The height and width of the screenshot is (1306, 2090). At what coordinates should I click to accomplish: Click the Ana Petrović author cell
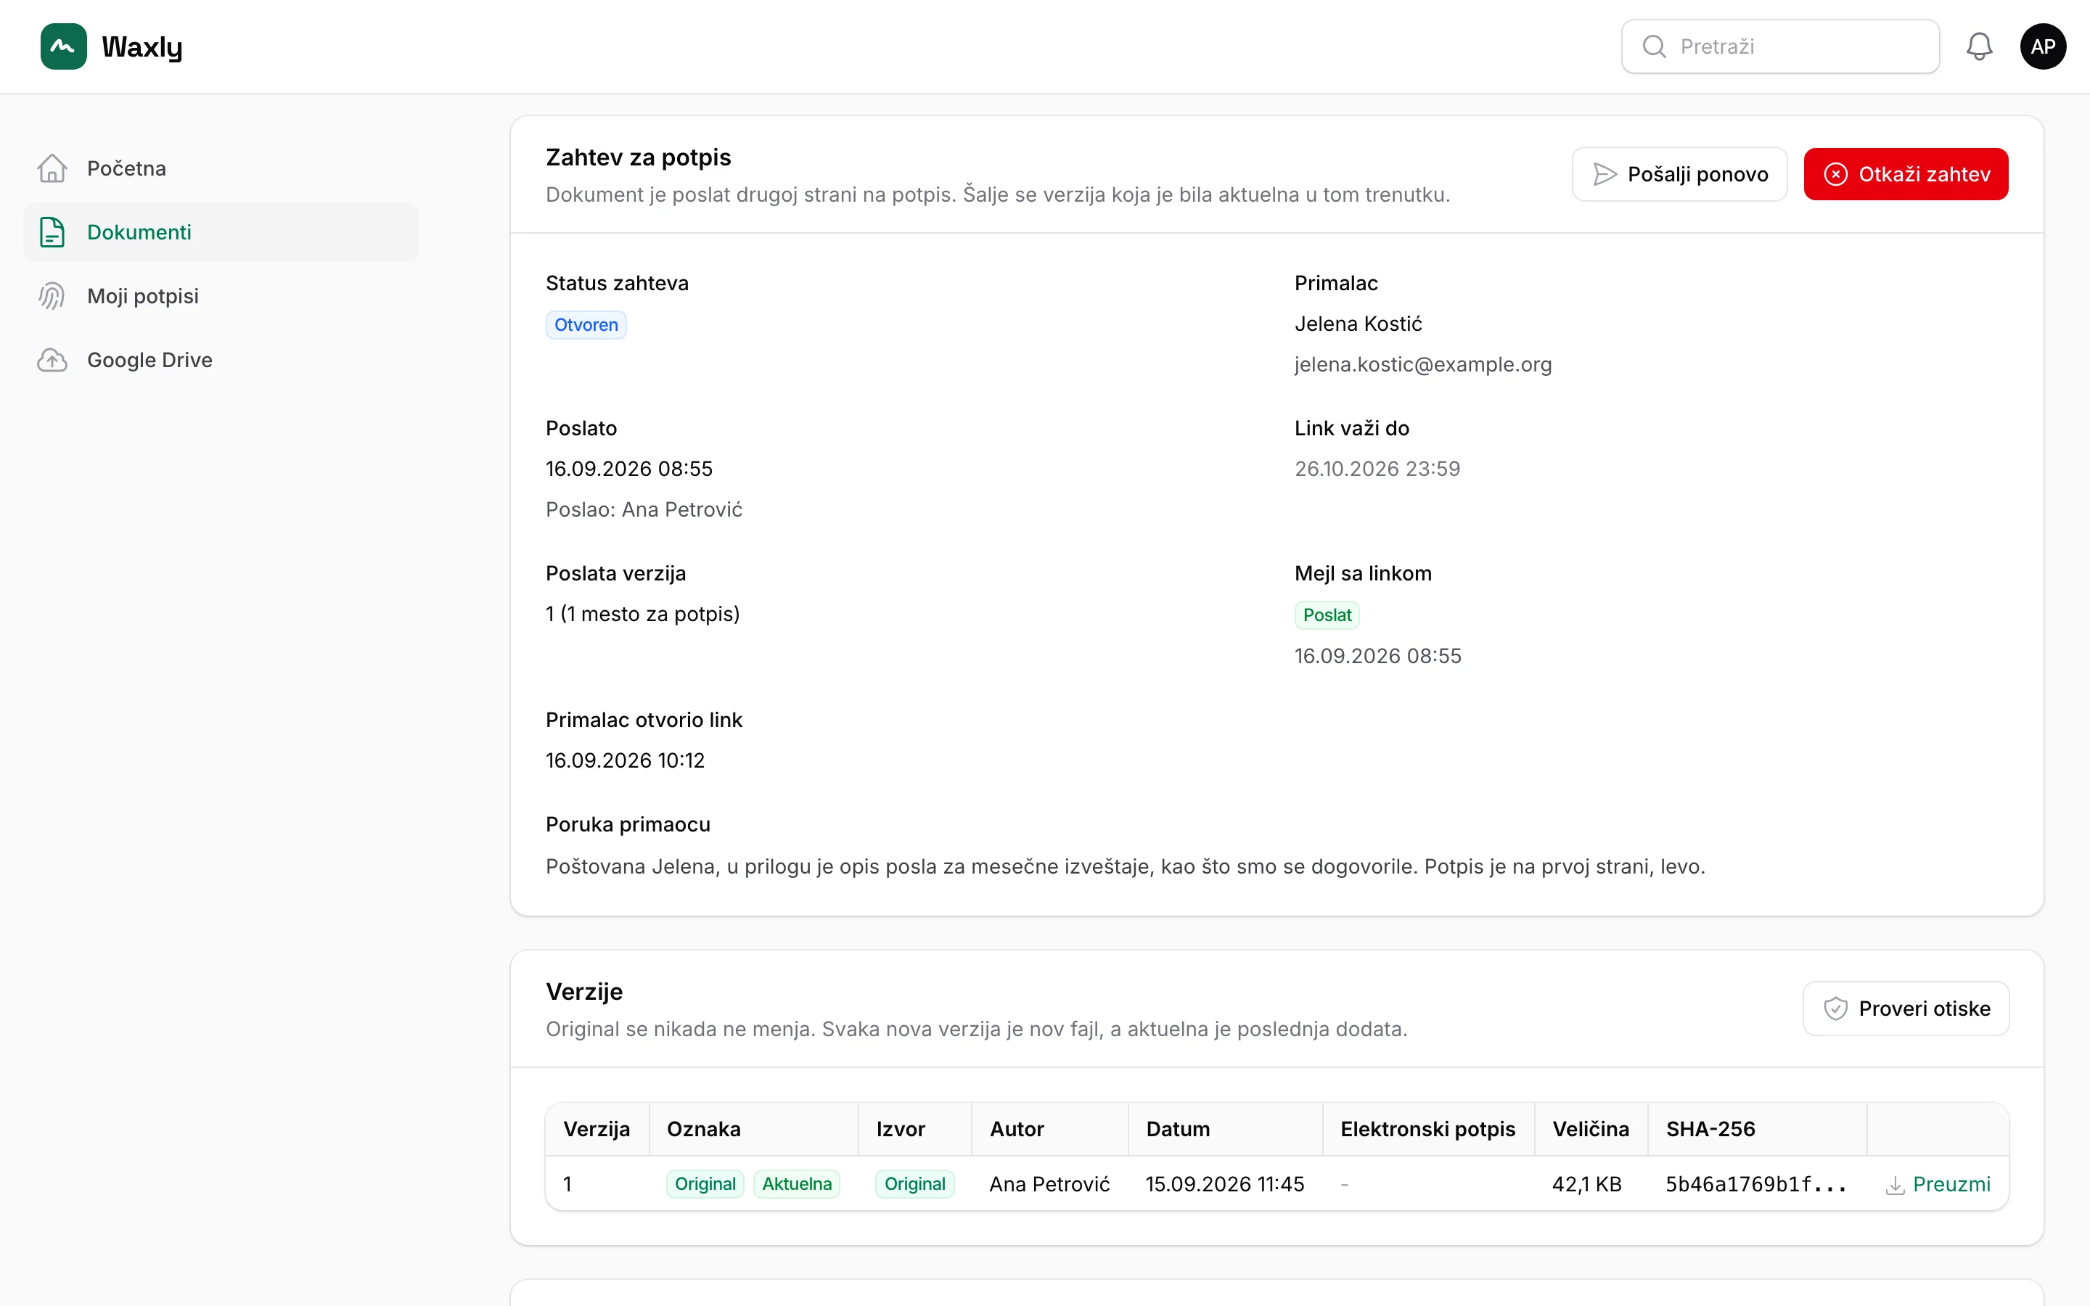1049,1184
